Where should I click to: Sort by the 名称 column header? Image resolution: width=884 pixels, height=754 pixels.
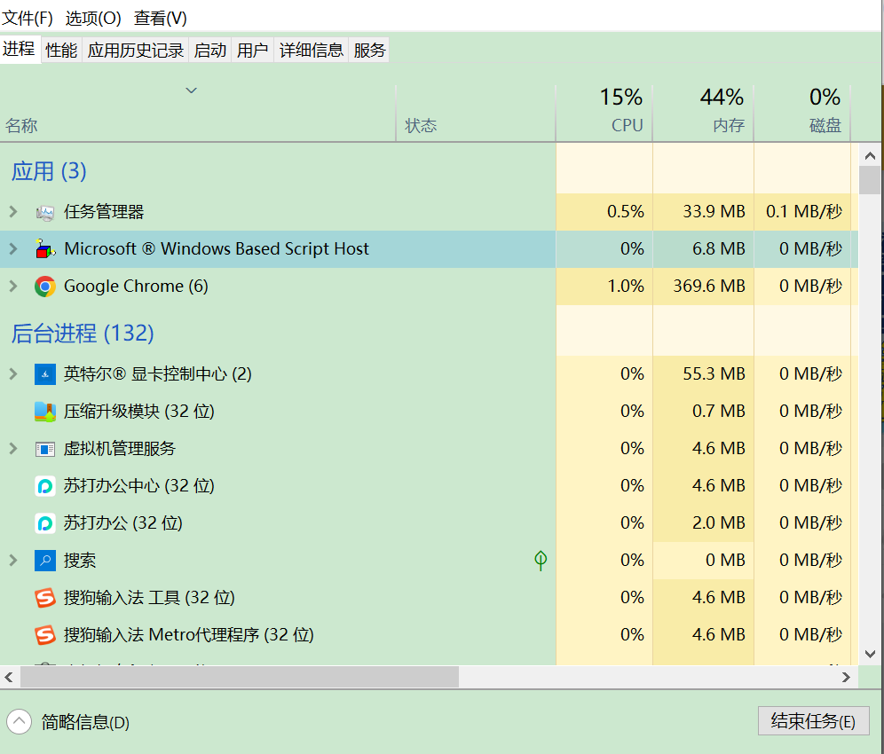(x=21, y=125)
